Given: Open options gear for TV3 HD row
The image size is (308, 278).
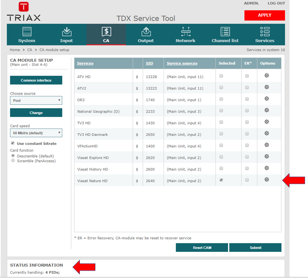Looking at the screenshot, I should click(x=267, y=122).
